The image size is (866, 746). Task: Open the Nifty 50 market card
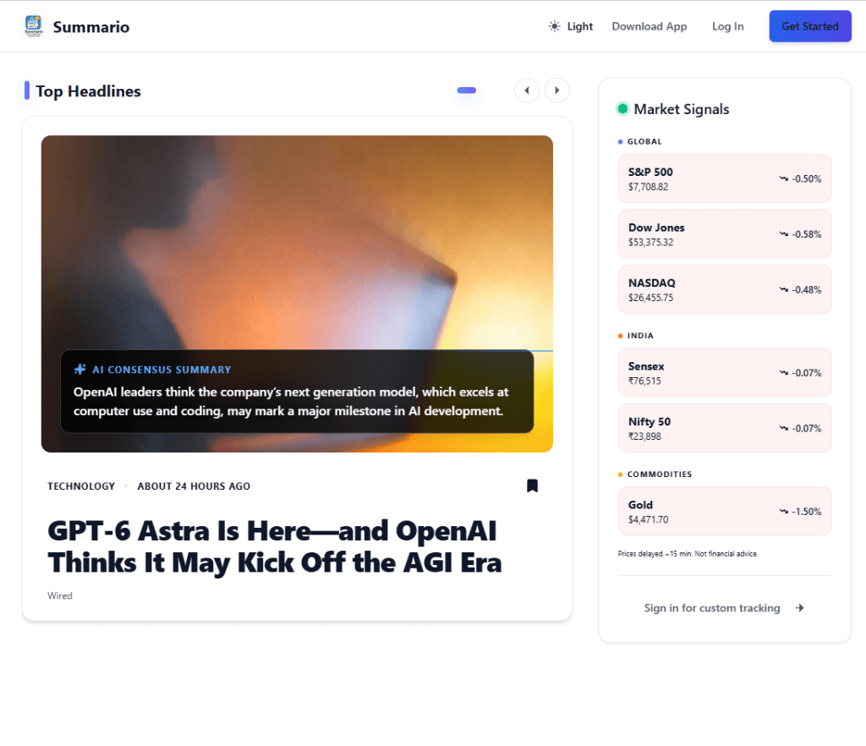[x=725, y=428]
